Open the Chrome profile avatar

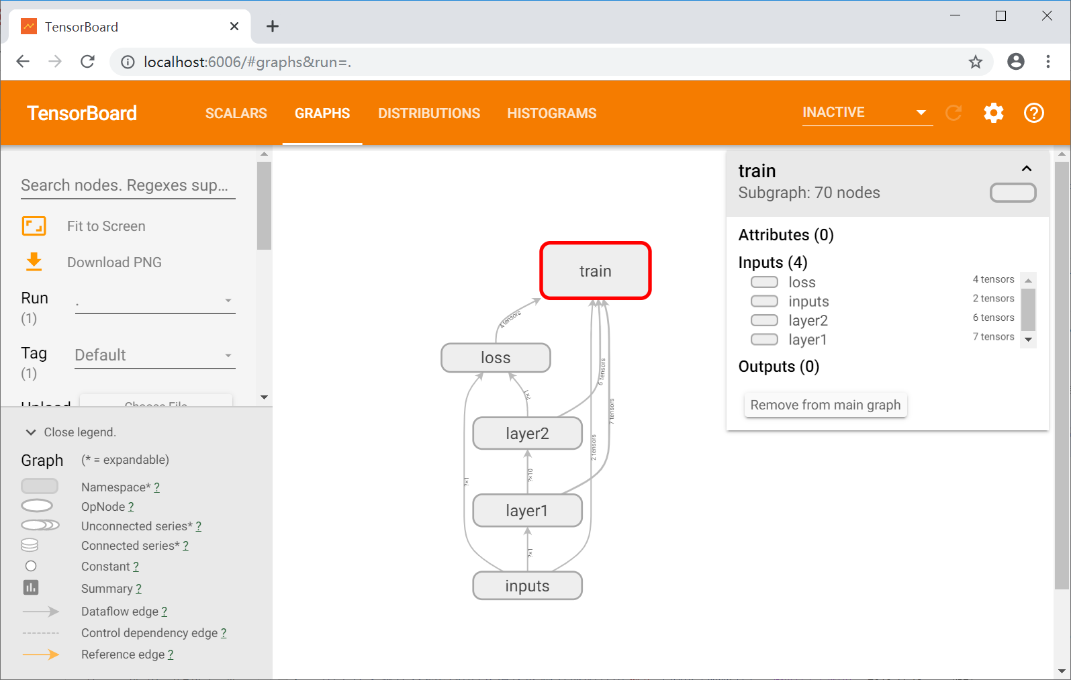(x=1016, y=62)
